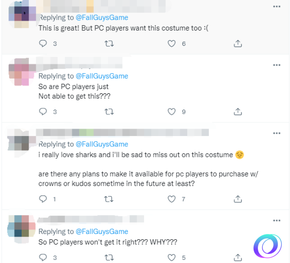Open more options on the sharks tweet
Screen dimensions: 290x263
point(277,133)
